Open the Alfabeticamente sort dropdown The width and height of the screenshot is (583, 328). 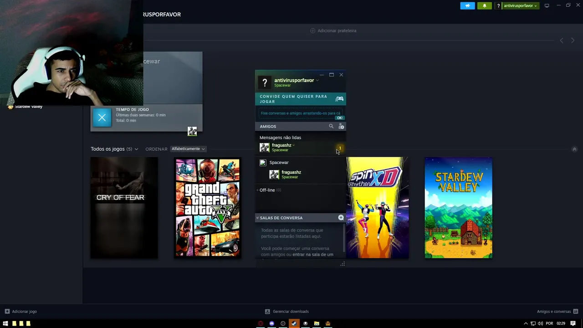point(188,149)
